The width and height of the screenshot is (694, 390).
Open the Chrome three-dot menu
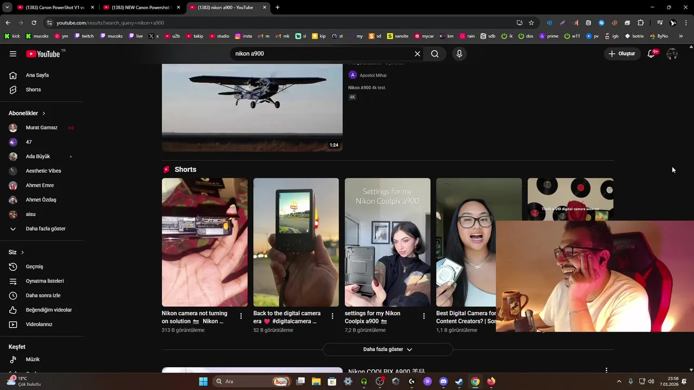[x=686, y=23]
